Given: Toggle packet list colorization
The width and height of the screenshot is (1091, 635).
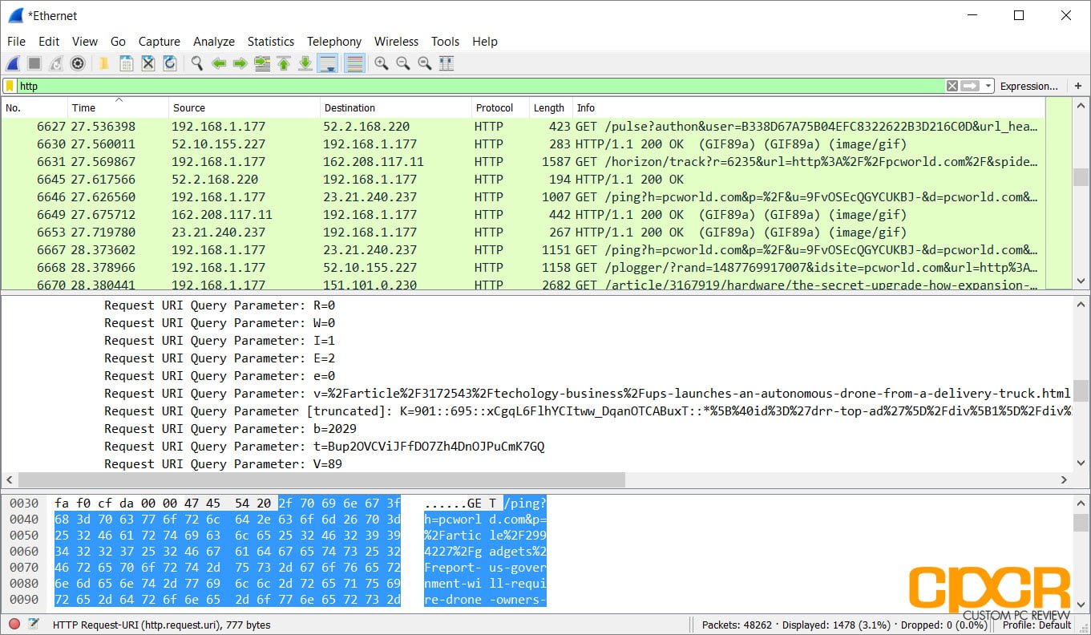Looking at the screenshot, I should point(354,63).
